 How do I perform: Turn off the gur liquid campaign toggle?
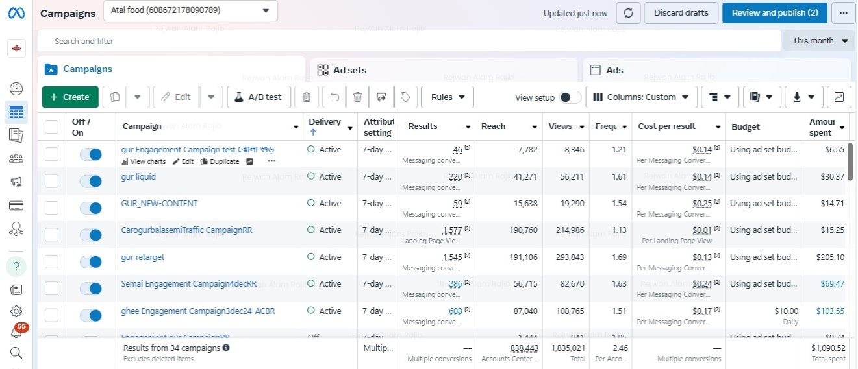[90, 181]
